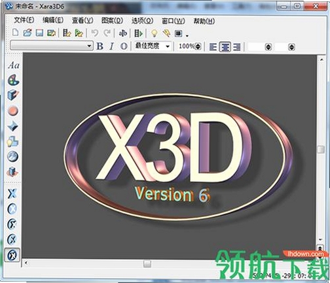Click the horizontal scrollbar left arrow
Screen dimensions: 330x283
(x=26, y=263)
